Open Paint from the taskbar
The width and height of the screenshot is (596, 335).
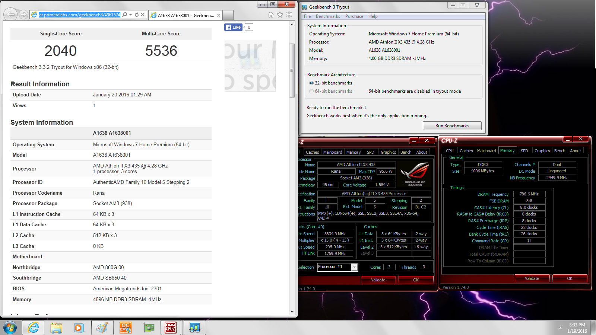[102, 328]
